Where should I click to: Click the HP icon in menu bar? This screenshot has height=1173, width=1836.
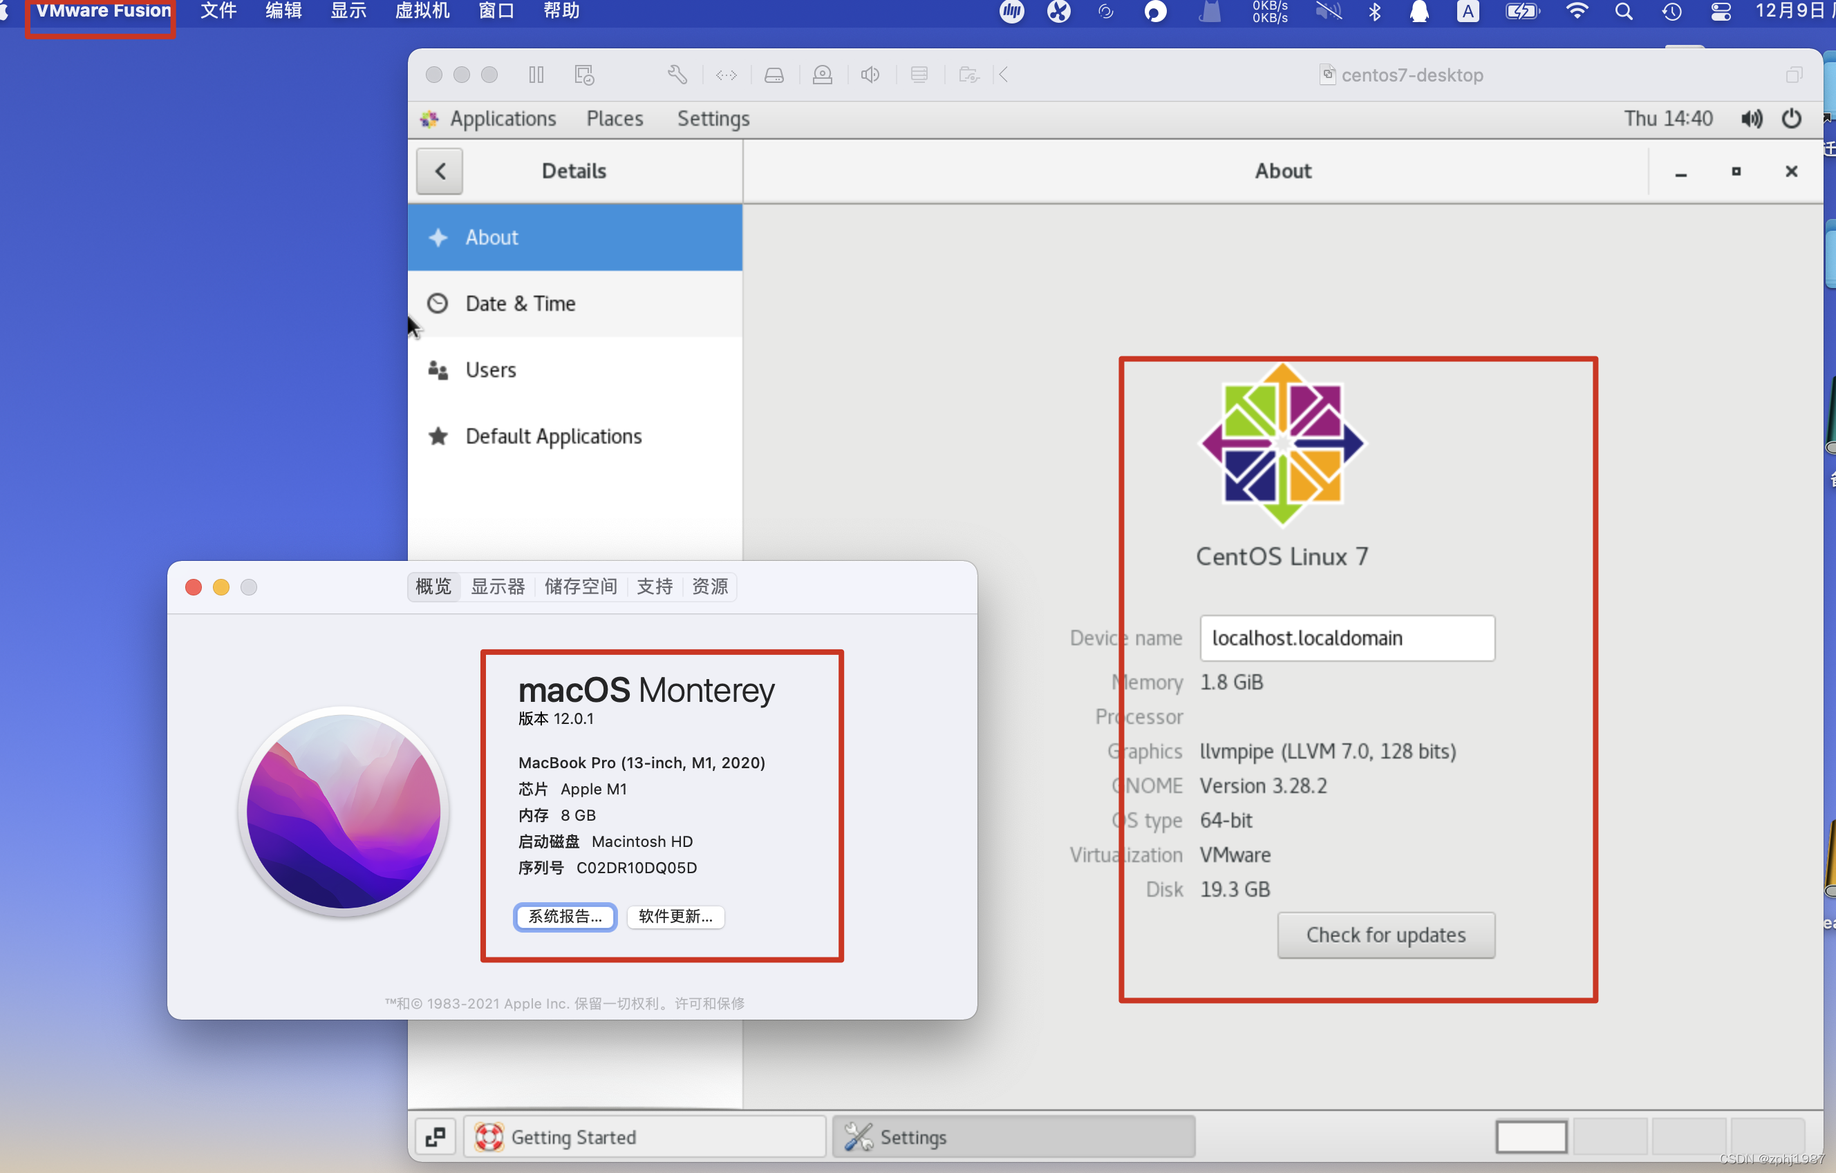[x=1012, y=10]
